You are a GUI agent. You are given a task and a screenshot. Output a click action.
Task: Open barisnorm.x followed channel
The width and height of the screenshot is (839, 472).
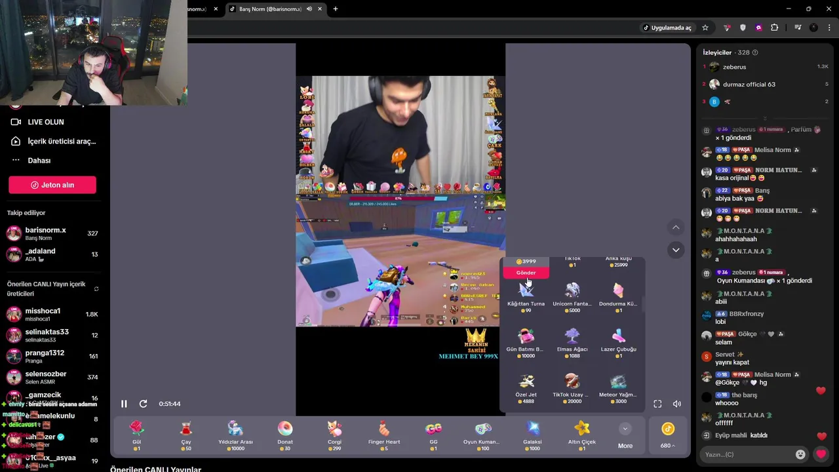coord(52,233)
